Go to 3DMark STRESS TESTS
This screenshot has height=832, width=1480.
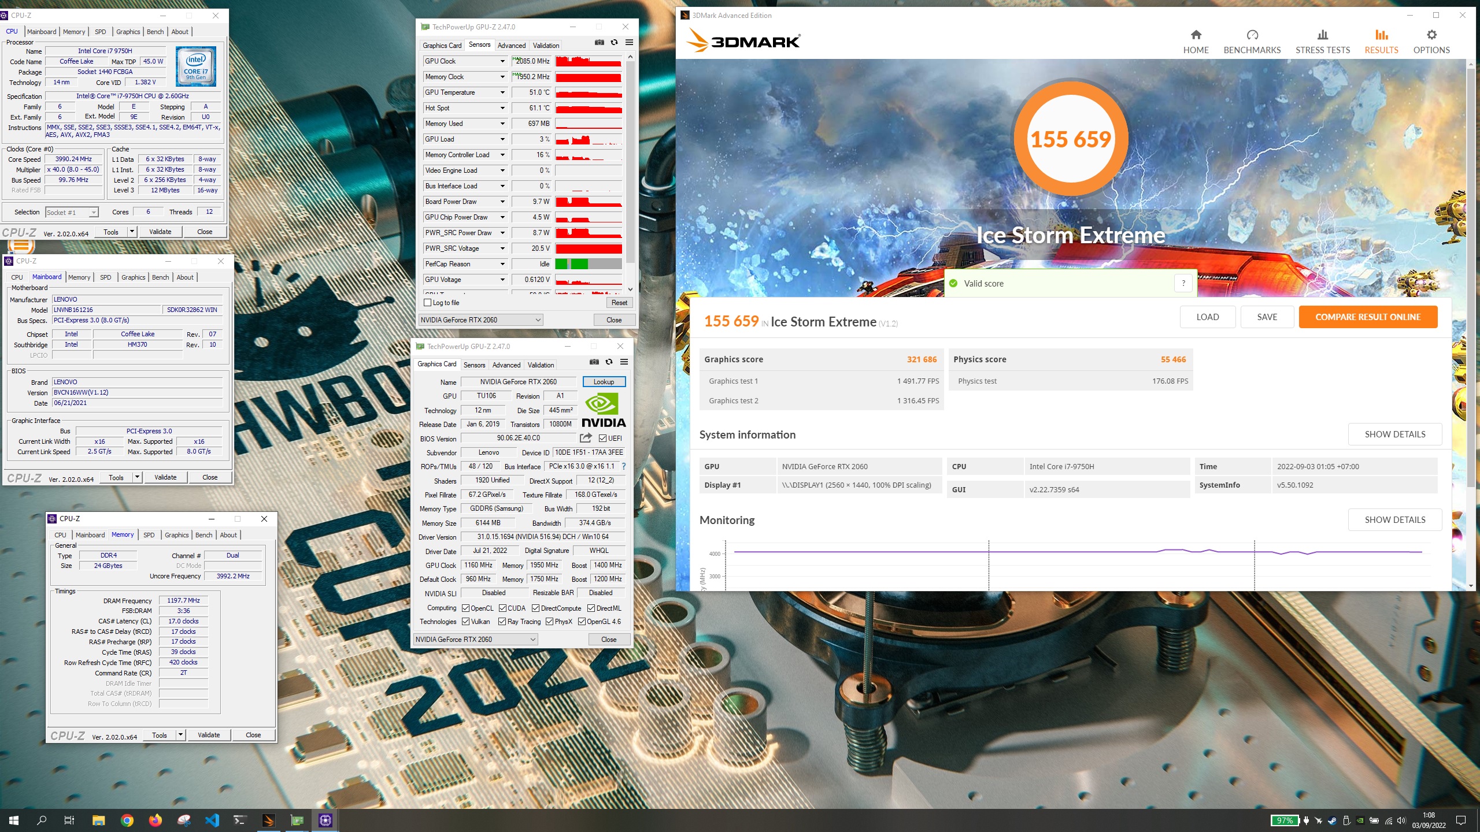click(1322, 42)
